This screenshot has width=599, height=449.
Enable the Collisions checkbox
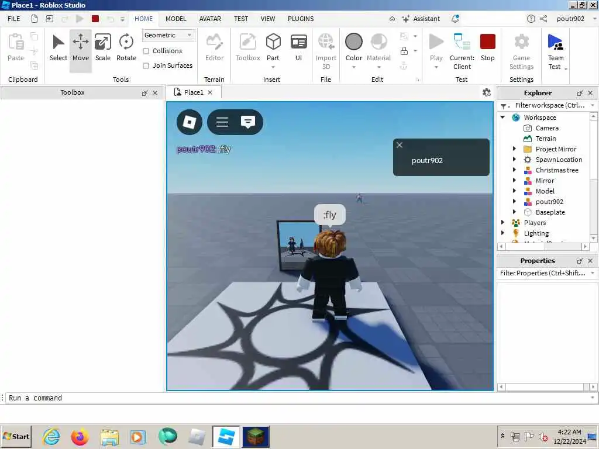tap(146, 51)
